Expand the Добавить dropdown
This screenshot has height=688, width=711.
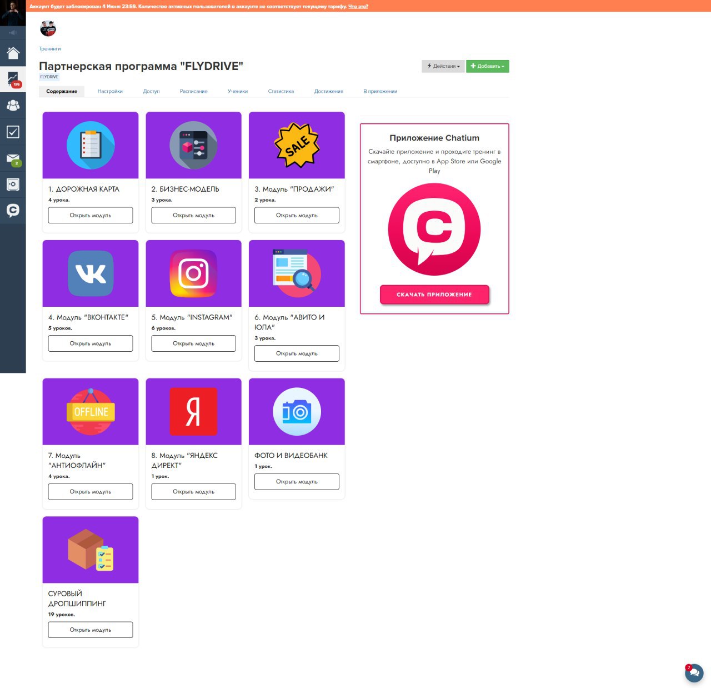pos(488,66)
